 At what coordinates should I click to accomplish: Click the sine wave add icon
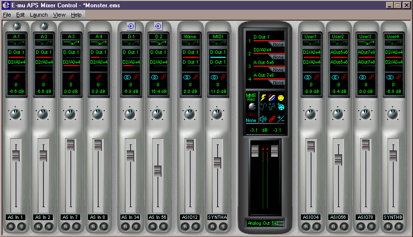point(263,107)
